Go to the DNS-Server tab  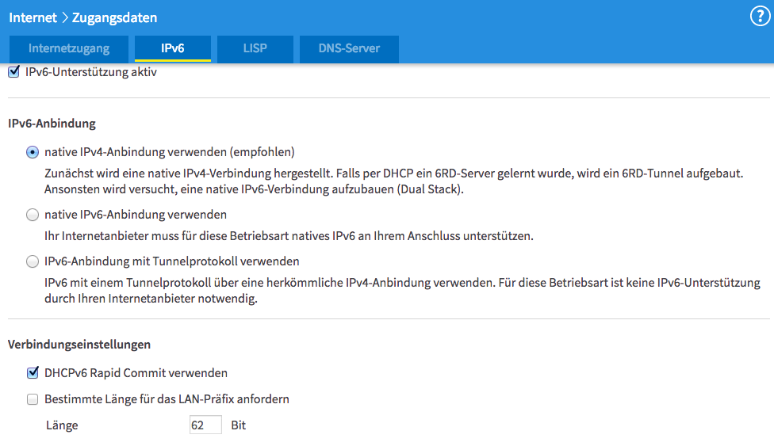point(349,48)
